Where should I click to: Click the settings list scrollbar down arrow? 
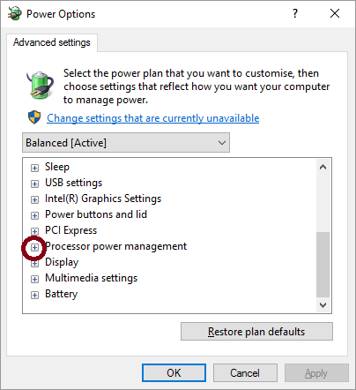click(323, 305)
